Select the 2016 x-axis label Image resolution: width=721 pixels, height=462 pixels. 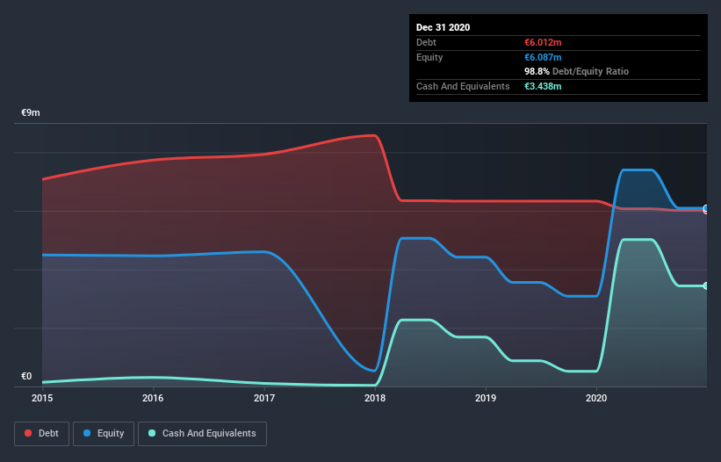pos(153,398)
